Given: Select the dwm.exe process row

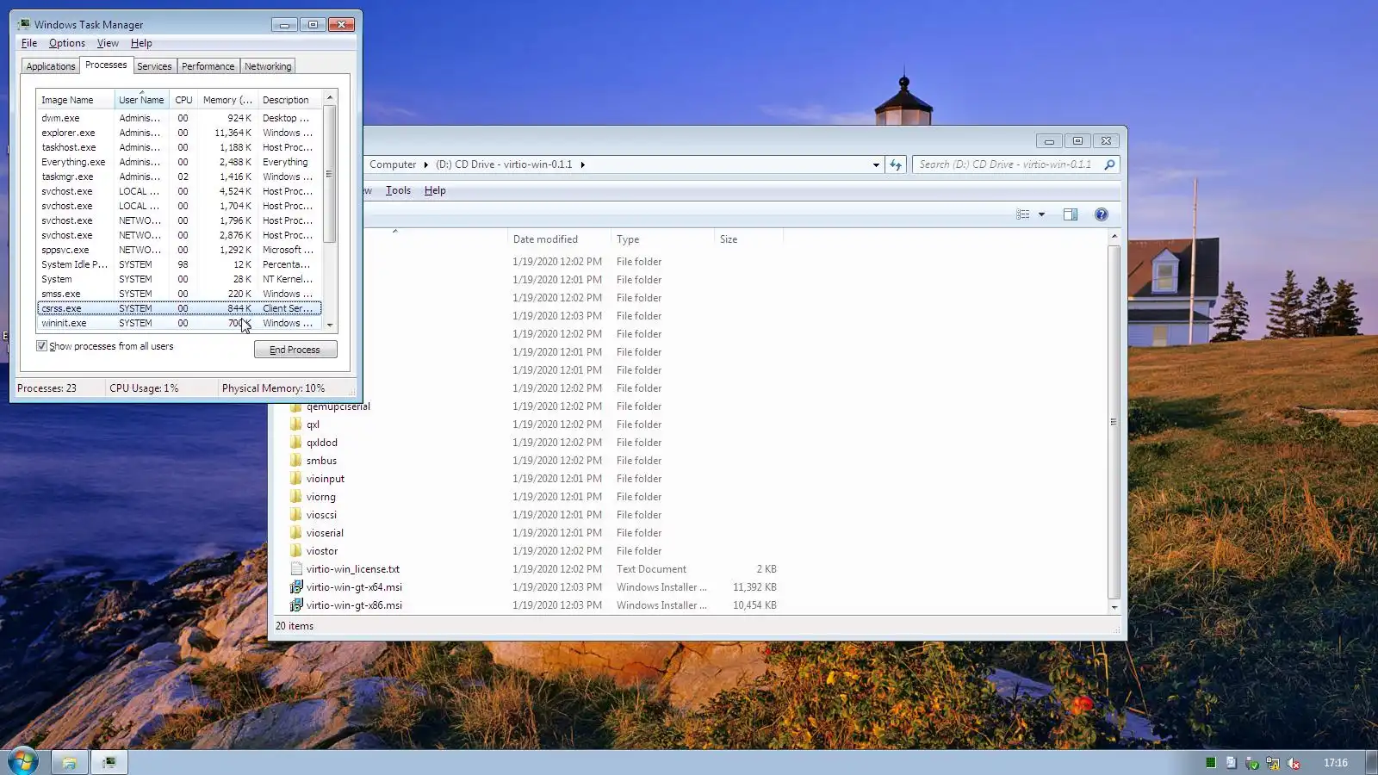Looking at the screenshot, I should coord(179,118).
